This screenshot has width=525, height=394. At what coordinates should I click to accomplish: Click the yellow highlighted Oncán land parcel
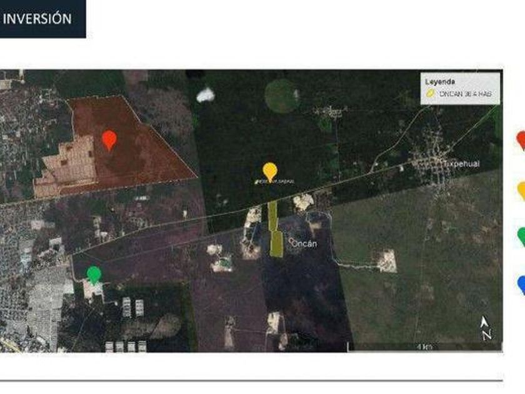275,229
